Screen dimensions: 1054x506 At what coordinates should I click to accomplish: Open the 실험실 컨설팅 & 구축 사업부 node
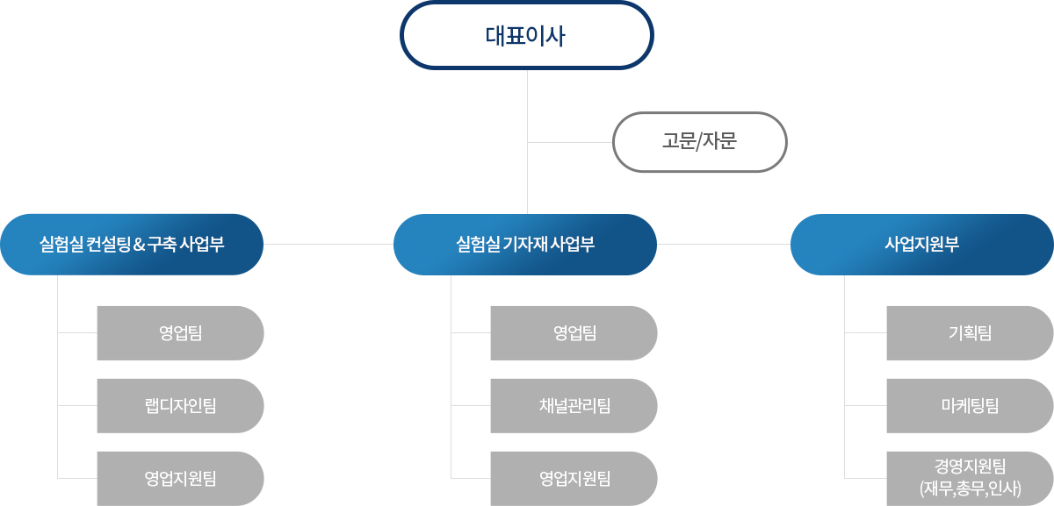132,244
